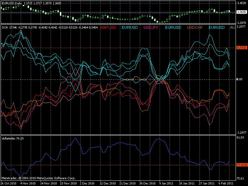The height and width of the screenshot is (186, 248).
Task: Click the -1.2077 scale value
Action: tap(241, 133)
